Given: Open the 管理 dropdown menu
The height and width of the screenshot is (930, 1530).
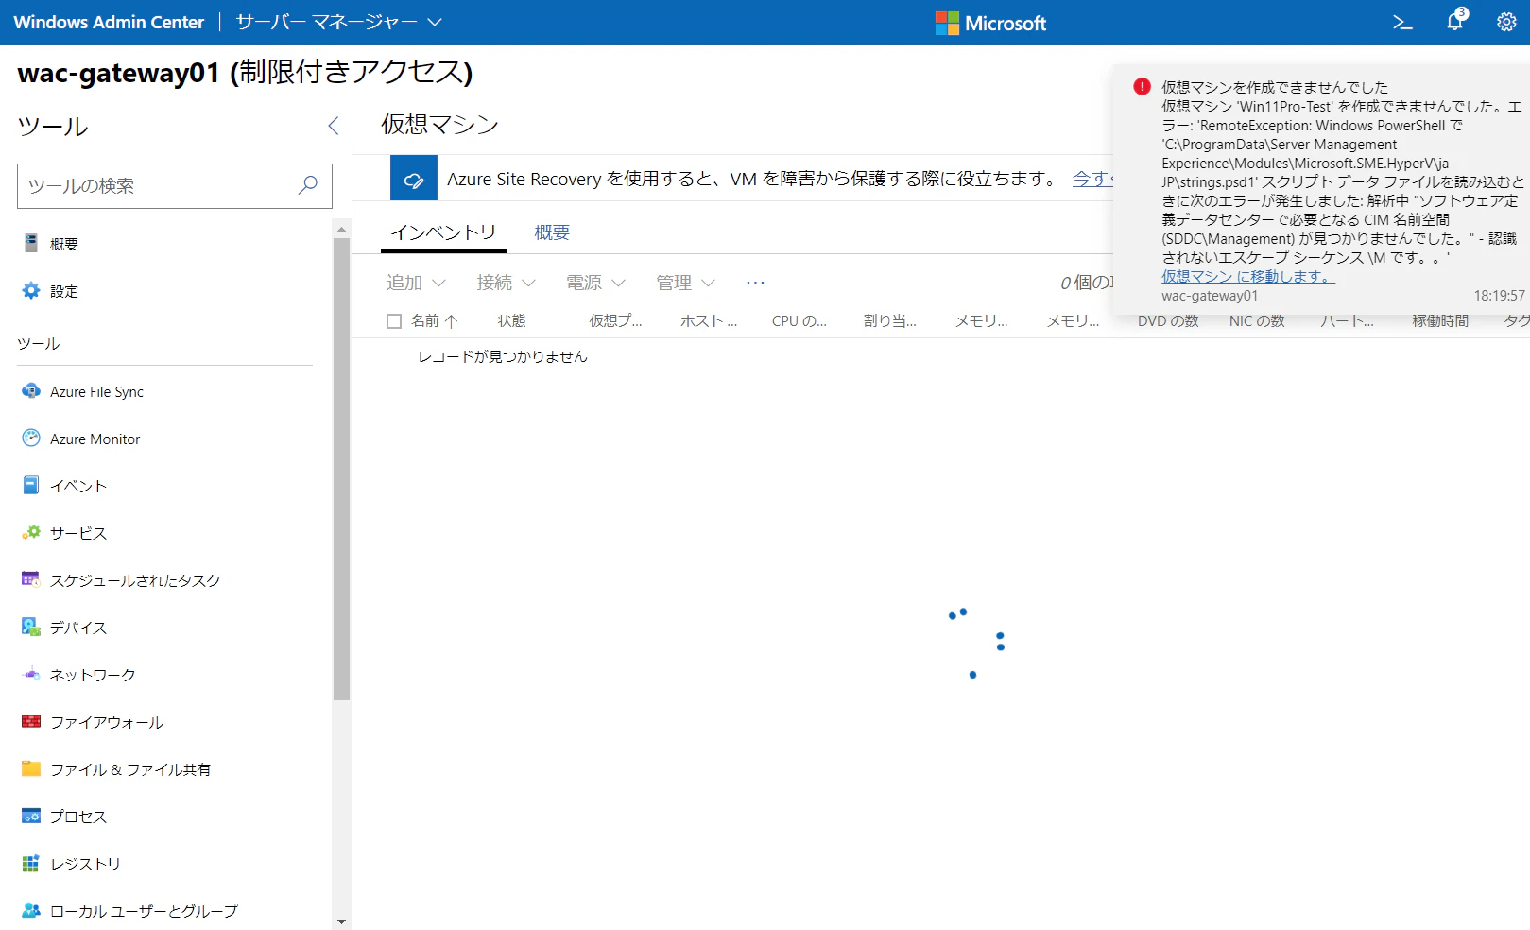Looking at the screenshot, I should [685, 283].
